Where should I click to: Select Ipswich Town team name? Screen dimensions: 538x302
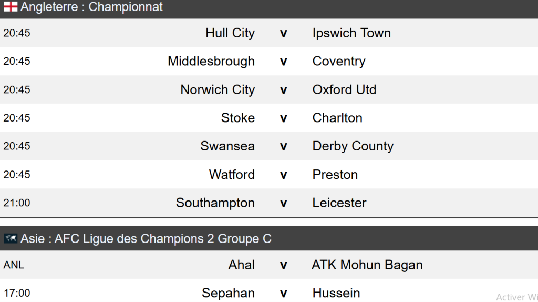point(351,33)
